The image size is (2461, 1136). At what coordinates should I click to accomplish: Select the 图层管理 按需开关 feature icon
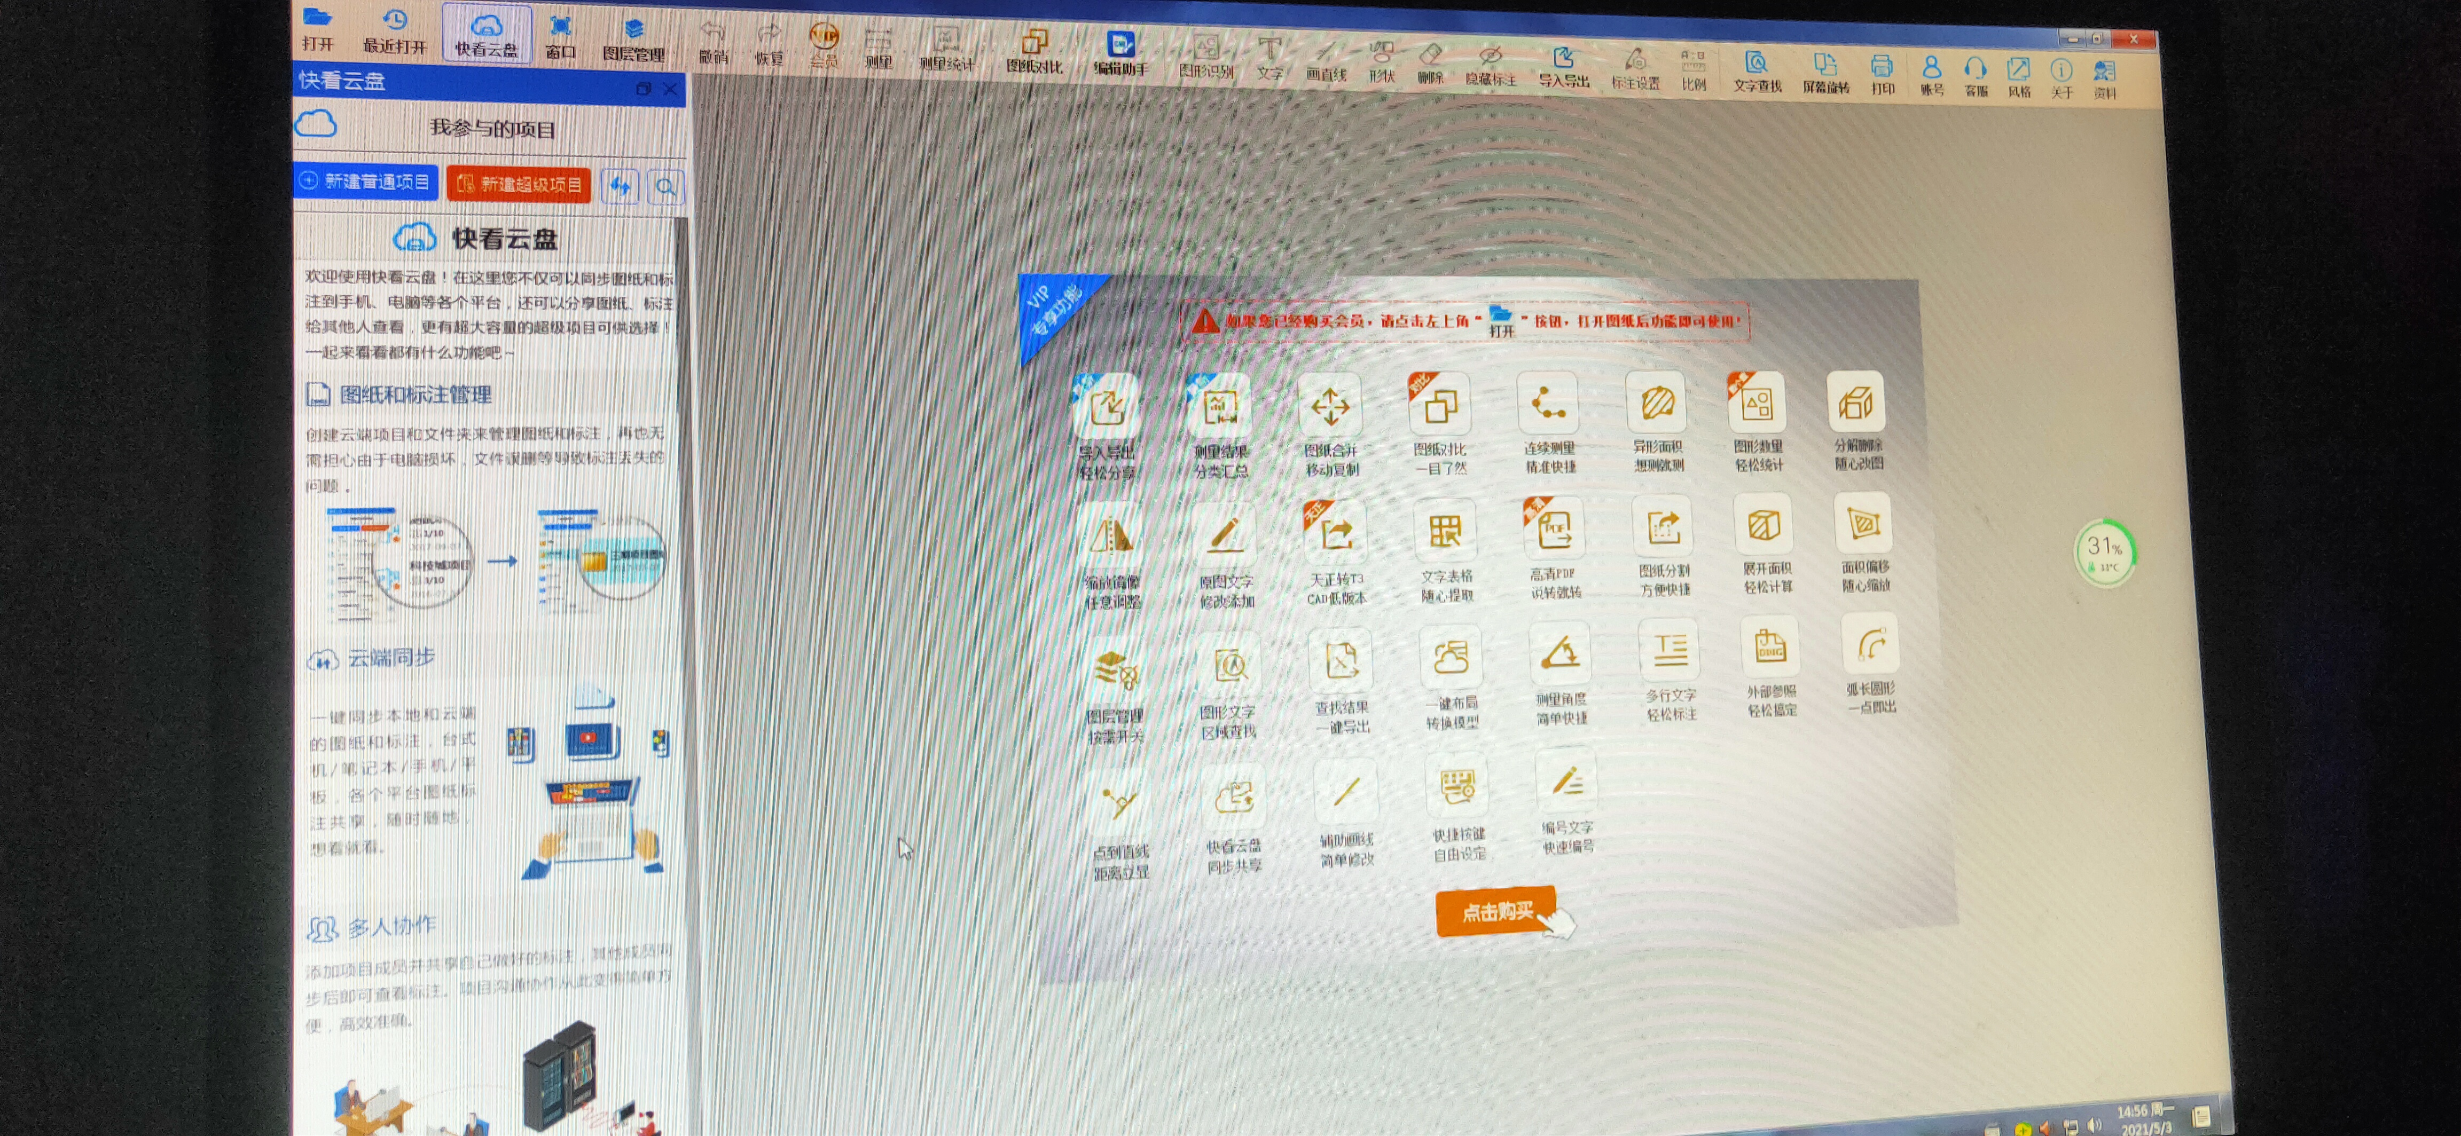(1114, 669)
